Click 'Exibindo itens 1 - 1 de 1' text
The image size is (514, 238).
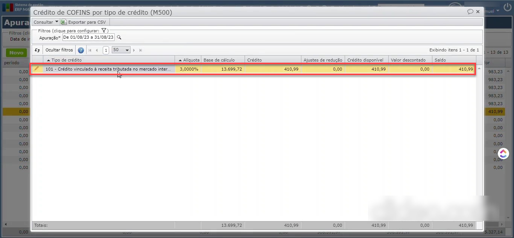454,50
